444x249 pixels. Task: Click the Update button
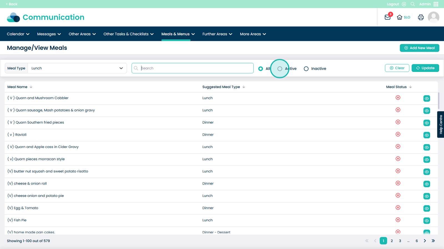pyautogui.click(x=425, y=68)
